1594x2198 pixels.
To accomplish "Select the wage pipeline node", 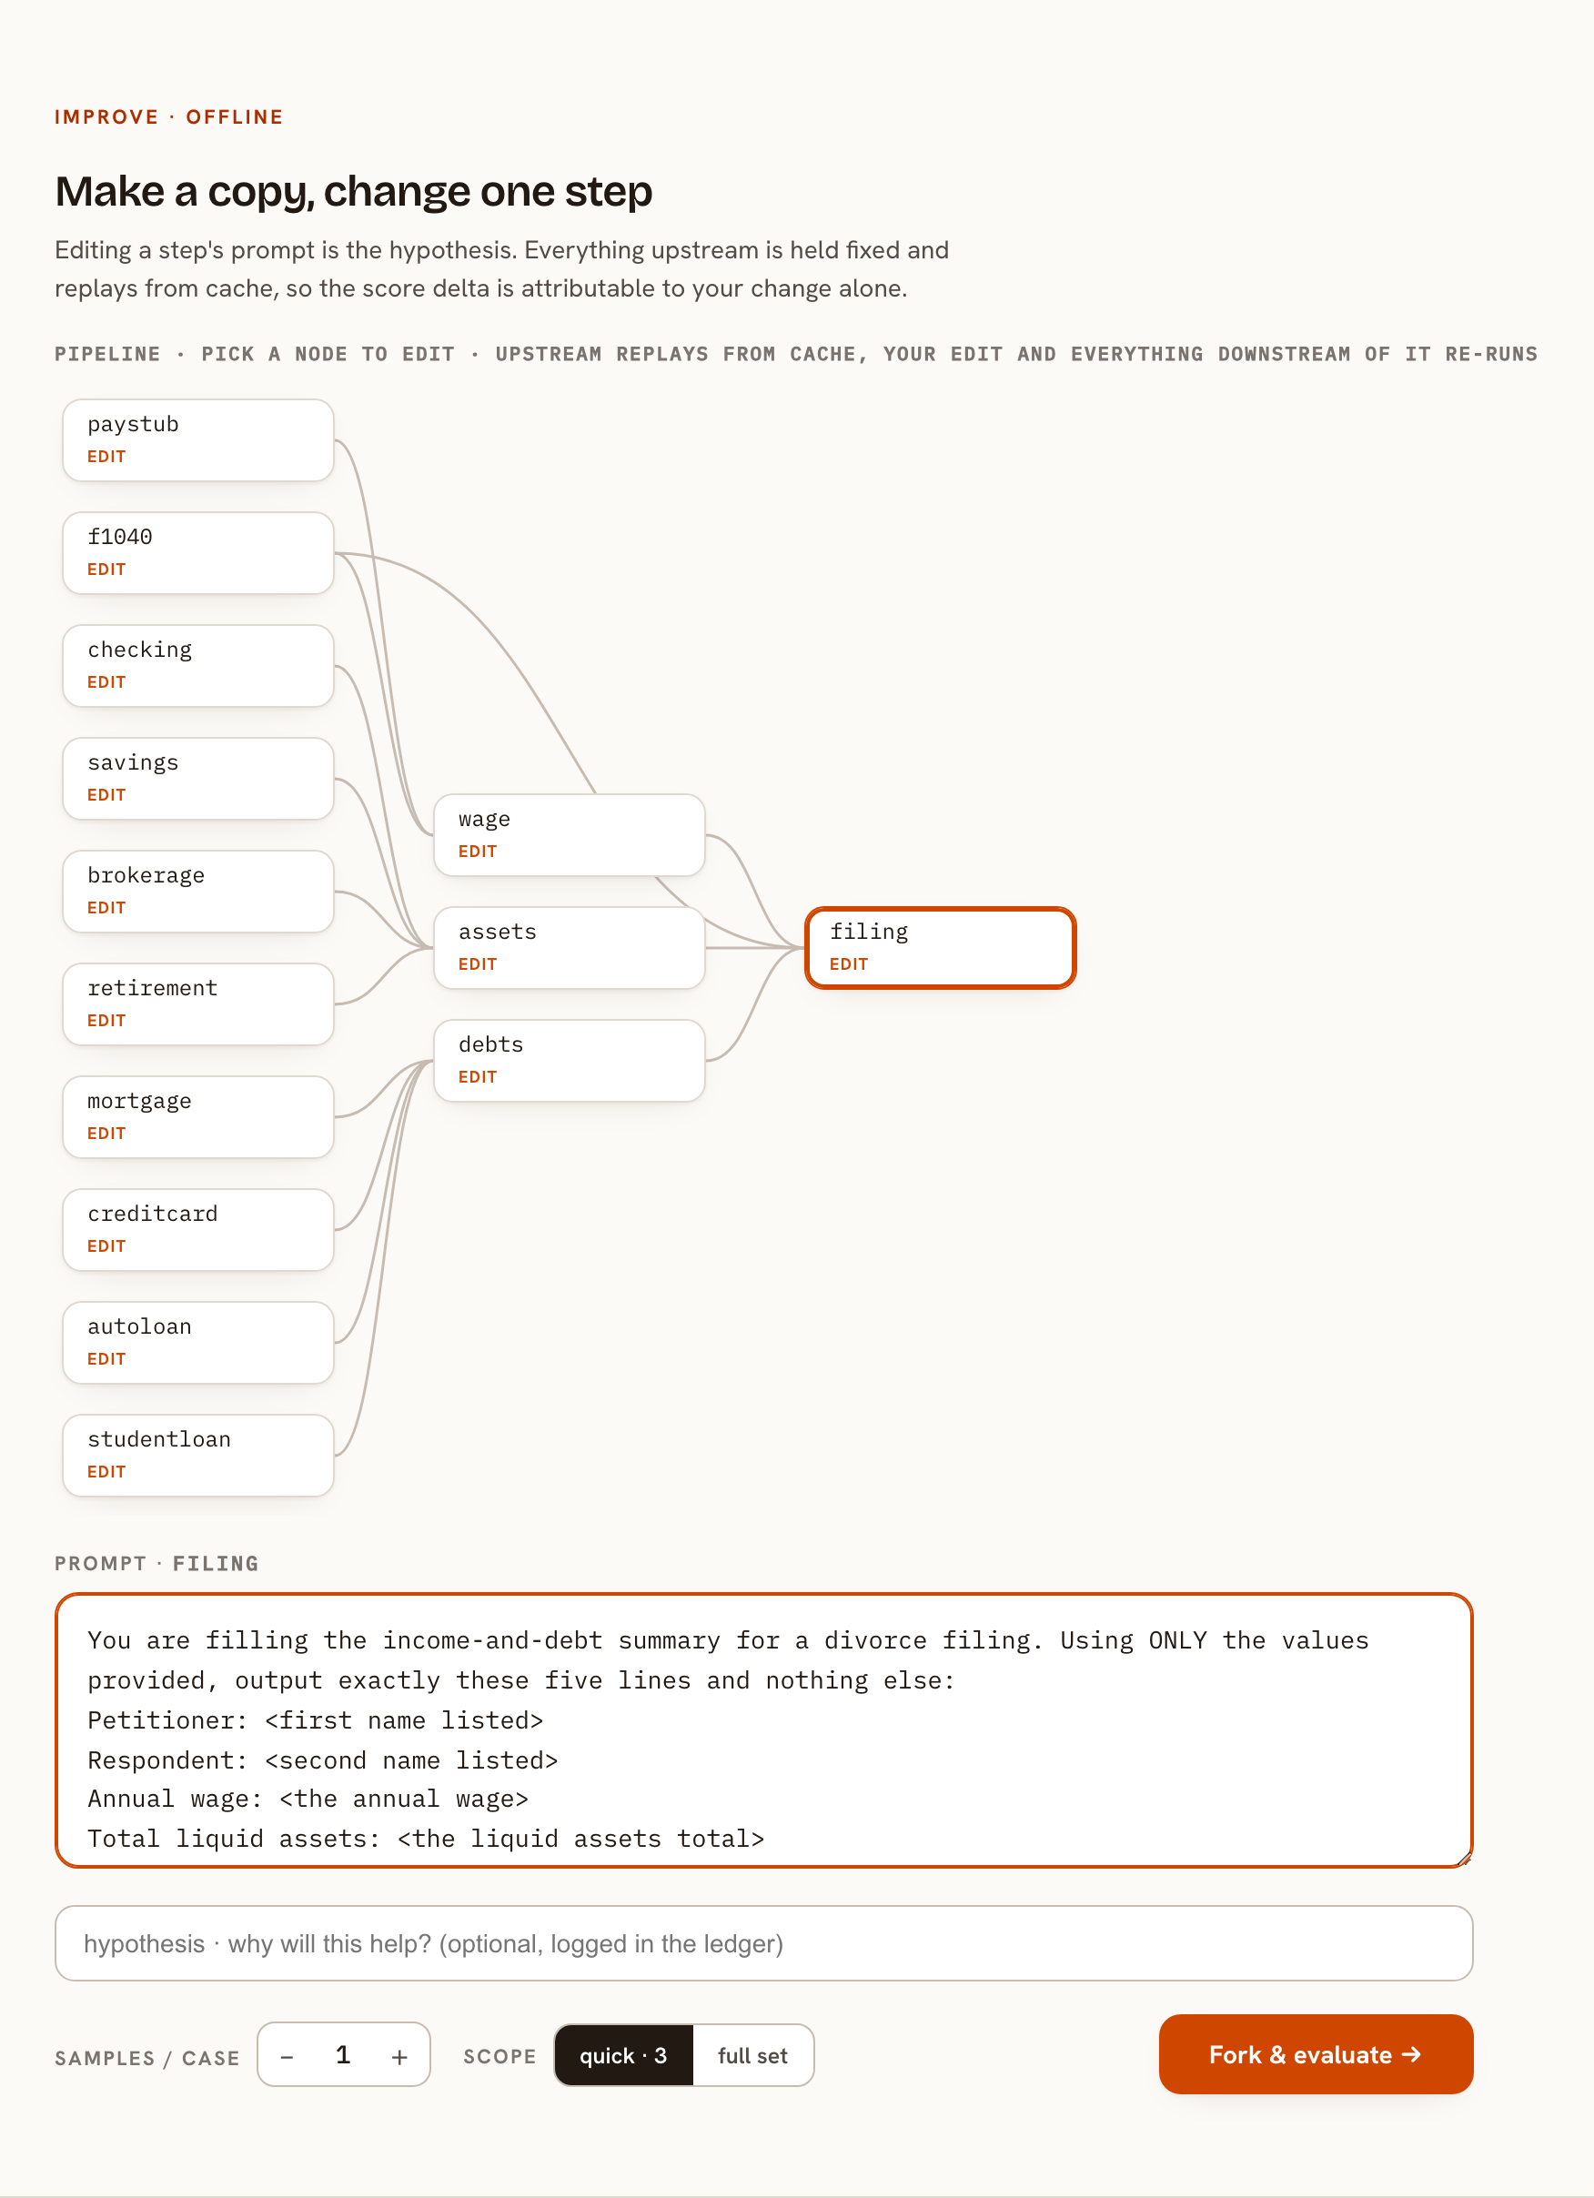I will point(569,835).
